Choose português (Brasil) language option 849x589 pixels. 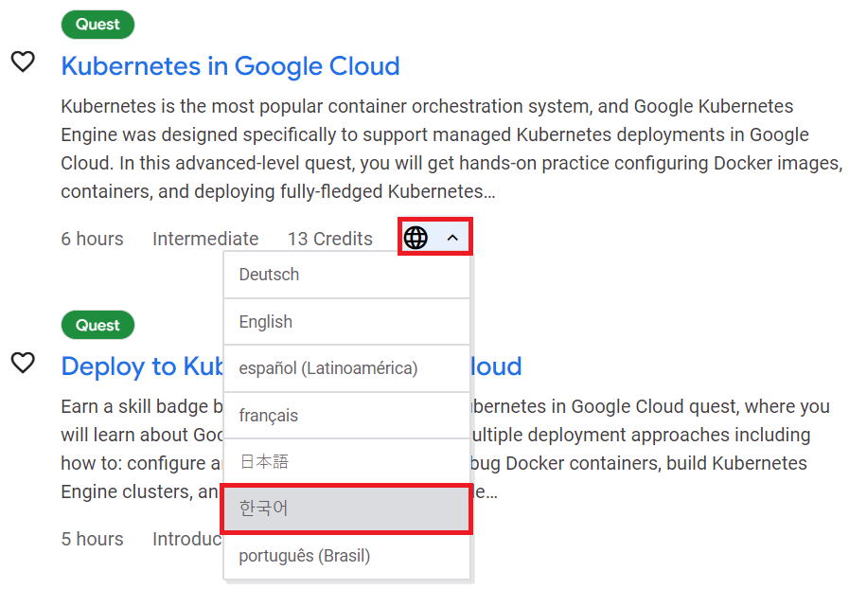[x=346, y=556]
